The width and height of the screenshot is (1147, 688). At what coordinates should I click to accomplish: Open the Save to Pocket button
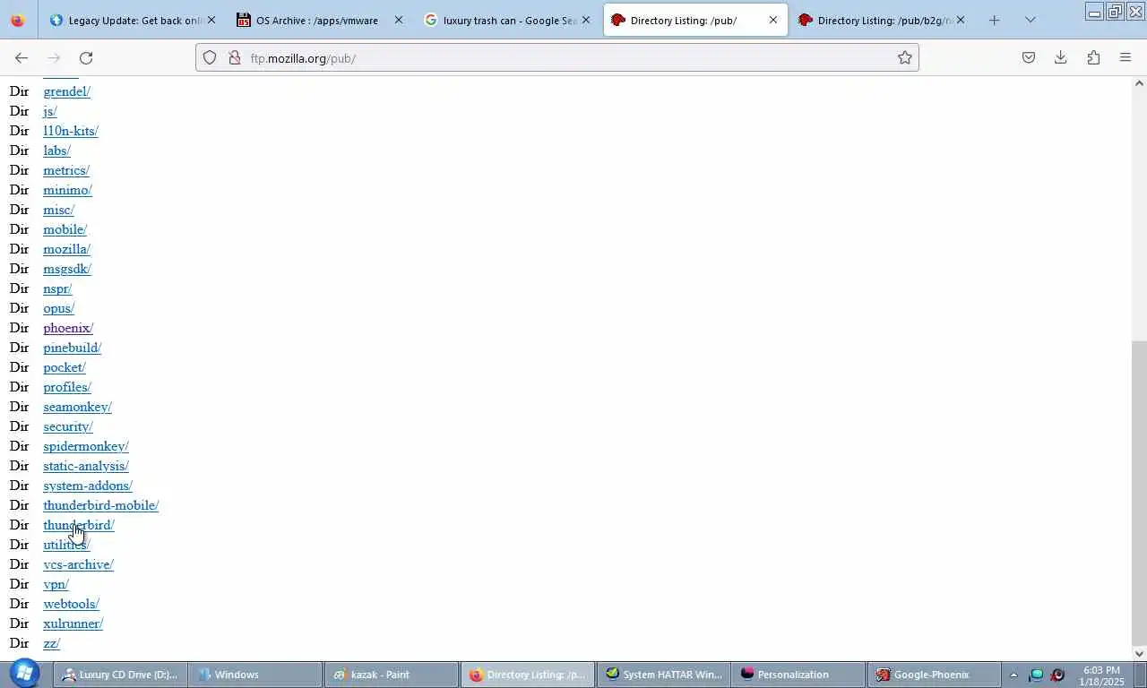[x=1029, y=57]
